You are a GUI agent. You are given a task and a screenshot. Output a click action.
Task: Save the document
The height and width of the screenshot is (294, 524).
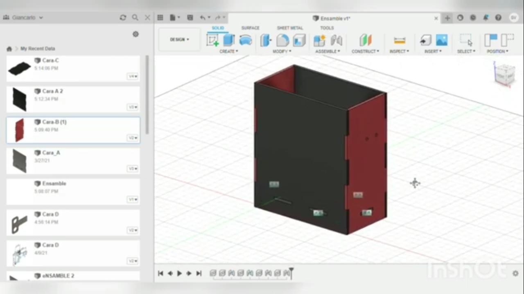[190, 18]
